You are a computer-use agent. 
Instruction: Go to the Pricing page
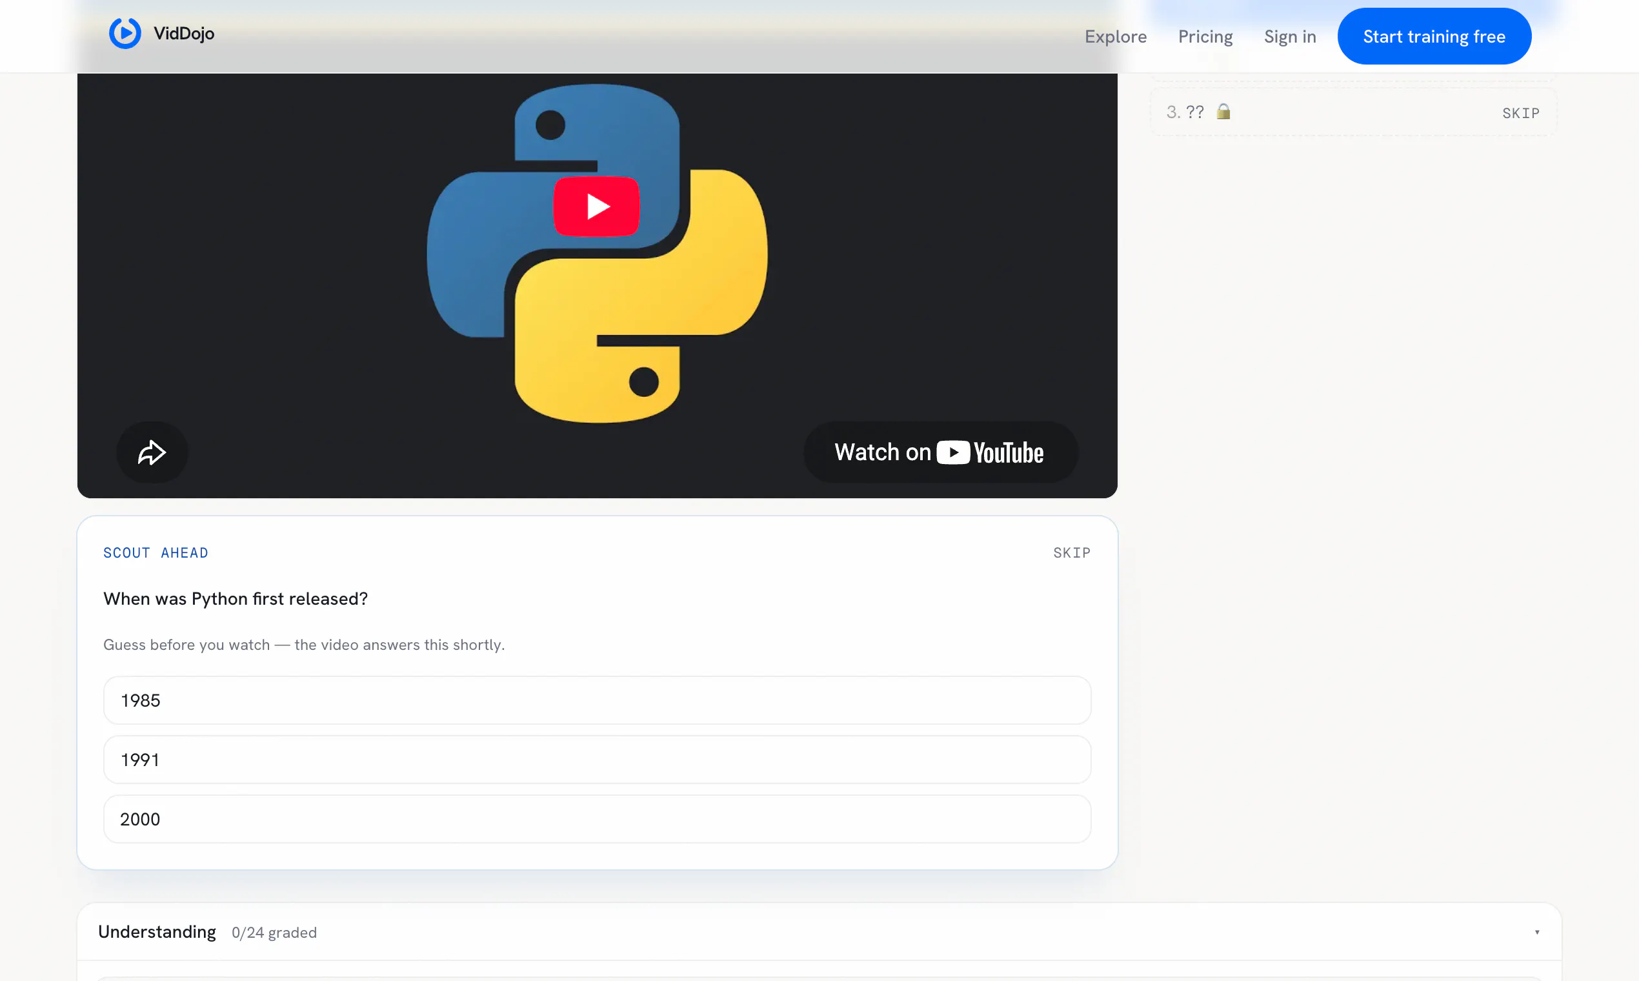coord(1205,36)
